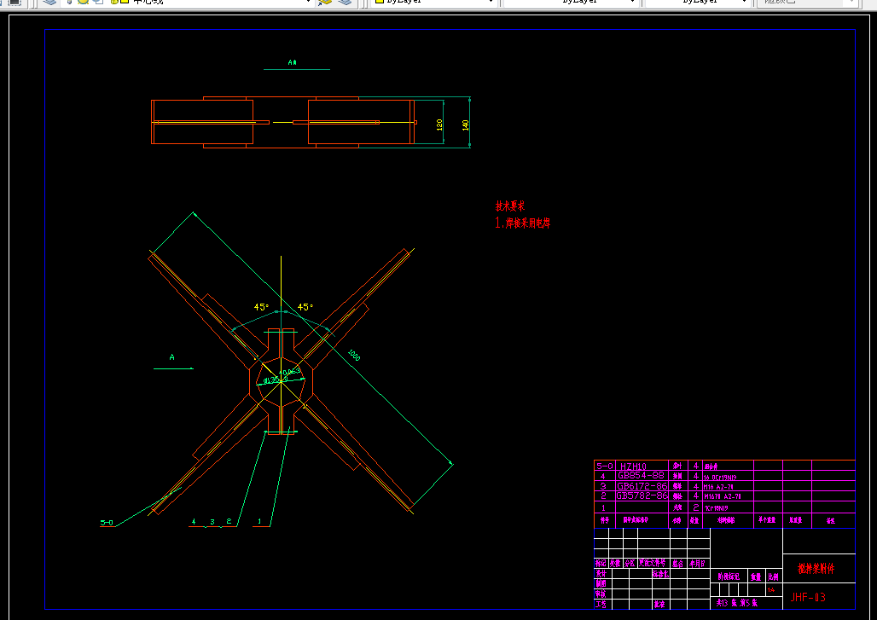This screenshot has width=877, height=620.
Task: Select the 16 0Cr19Ni9 material cell
Action: [x=720, y=478]
